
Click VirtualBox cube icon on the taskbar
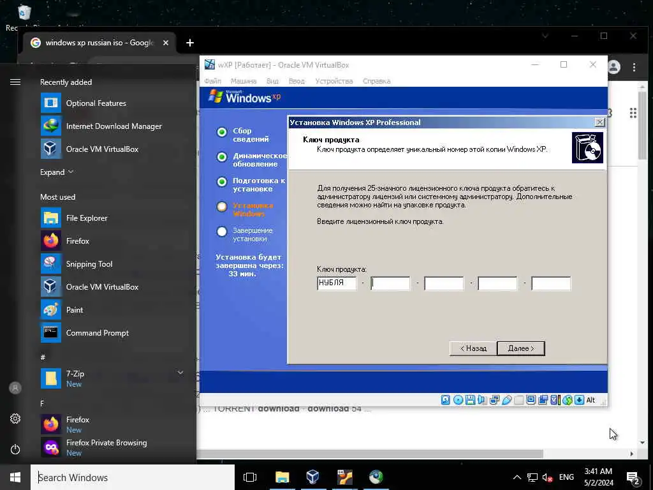pyautogui.click(x=312, y=477)
